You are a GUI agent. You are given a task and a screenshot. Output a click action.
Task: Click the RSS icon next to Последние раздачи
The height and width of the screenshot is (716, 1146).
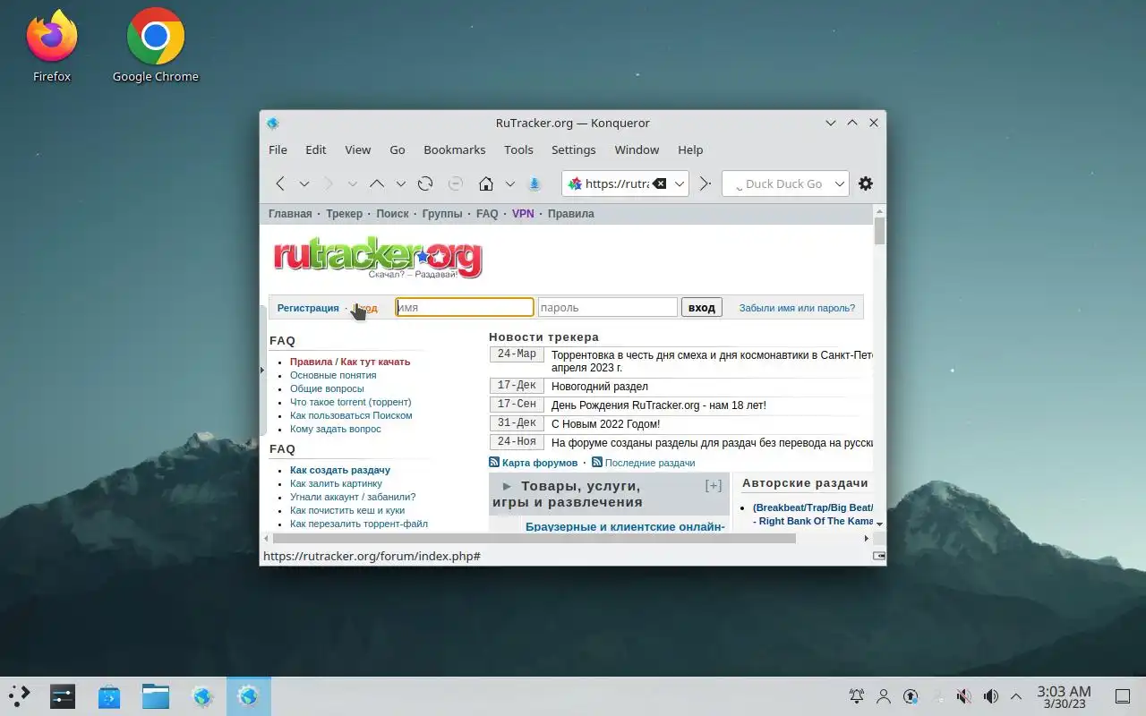597,463
